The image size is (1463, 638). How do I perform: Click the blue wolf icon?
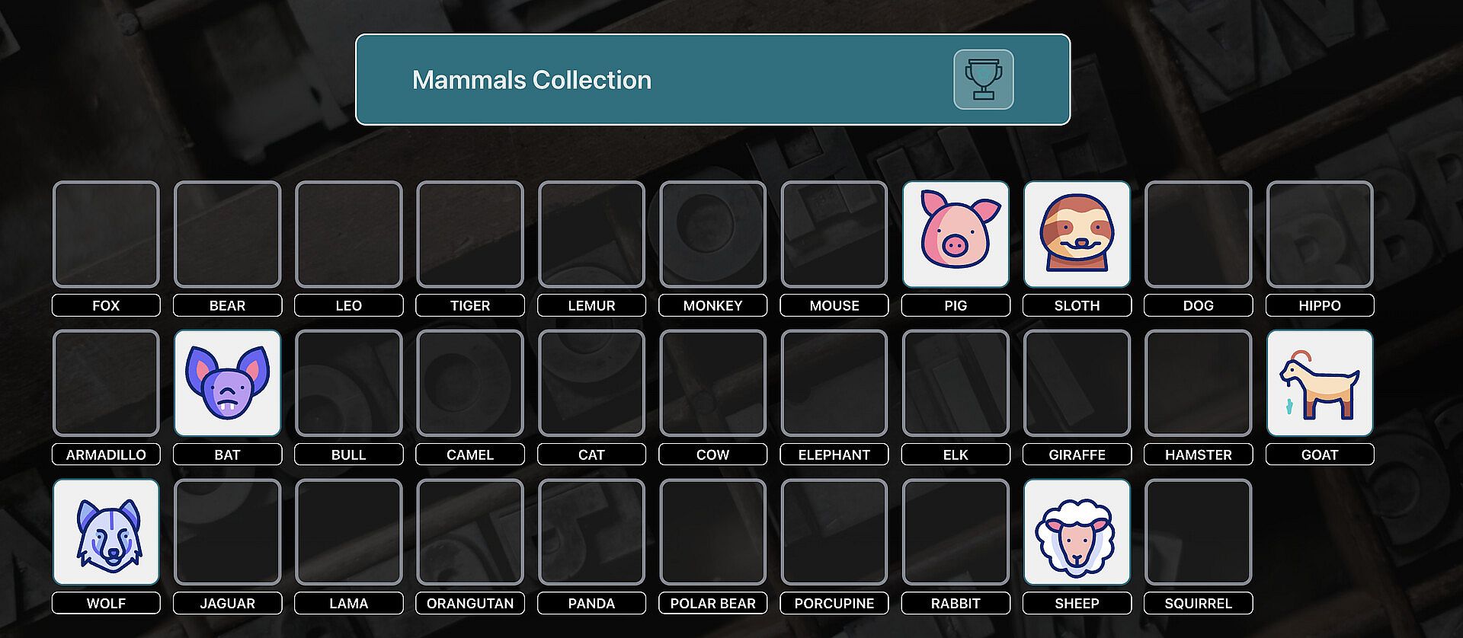[x=106, y=532]
